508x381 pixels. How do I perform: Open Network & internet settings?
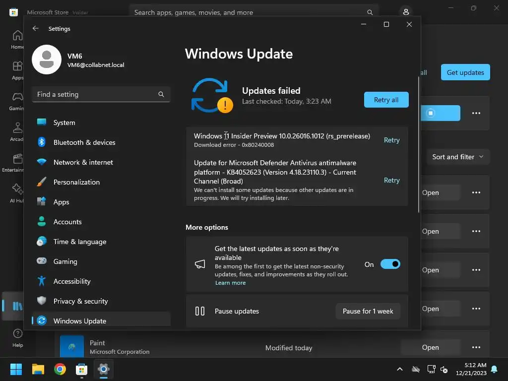point(101,162)
